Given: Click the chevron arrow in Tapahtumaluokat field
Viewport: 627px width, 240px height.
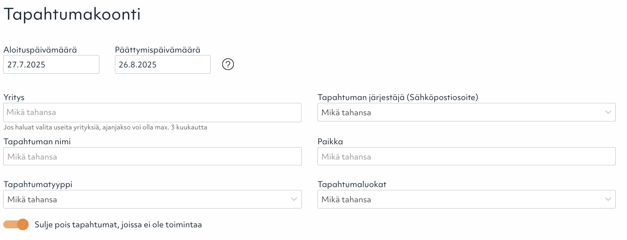Looking at the screenshot, I should coord(608,199).
